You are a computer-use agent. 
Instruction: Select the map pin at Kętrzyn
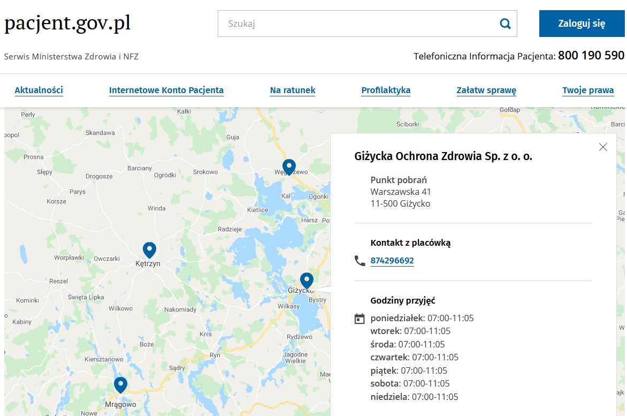pos(149,250)
